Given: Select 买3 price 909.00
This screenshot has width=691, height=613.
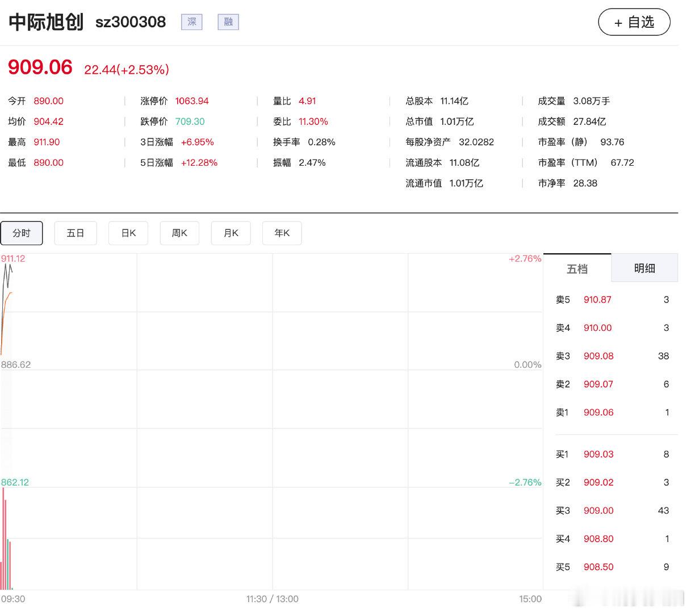Looking at the screenshot, I should [598, 510].
